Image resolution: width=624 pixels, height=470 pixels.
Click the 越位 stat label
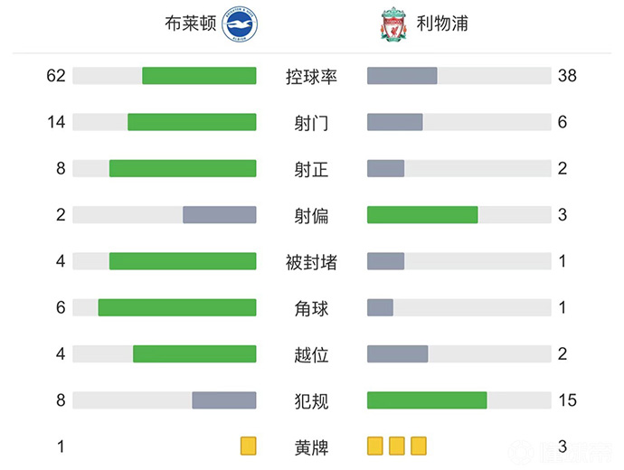(x=311, y=354)
